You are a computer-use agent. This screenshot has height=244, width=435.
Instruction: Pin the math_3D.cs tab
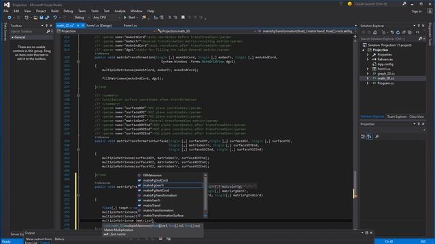click(78, 26)
